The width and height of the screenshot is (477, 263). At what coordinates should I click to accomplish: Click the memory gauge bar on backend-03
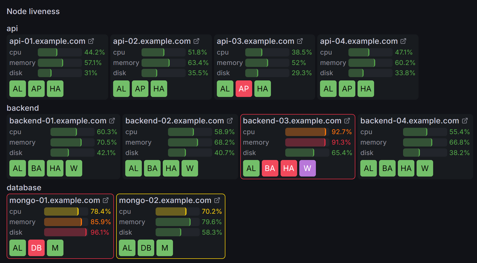[x=307, y=142]
